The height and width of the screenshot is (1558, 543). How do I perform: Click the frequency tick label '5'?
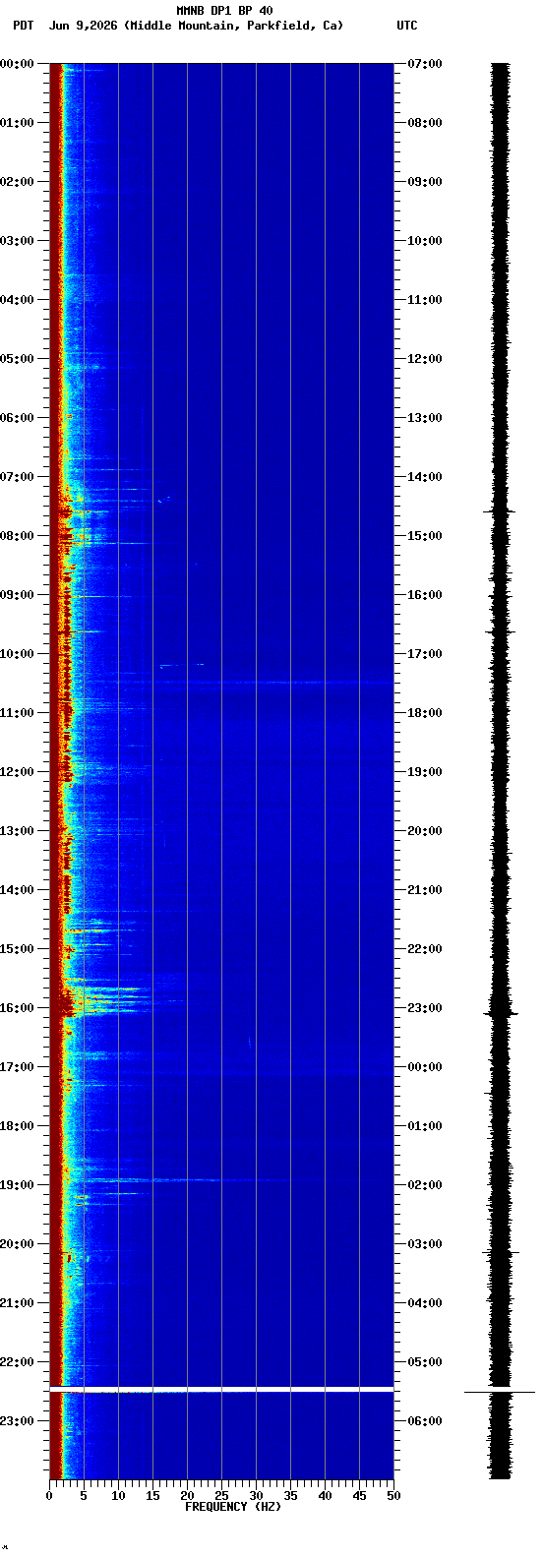(84, 1497)
